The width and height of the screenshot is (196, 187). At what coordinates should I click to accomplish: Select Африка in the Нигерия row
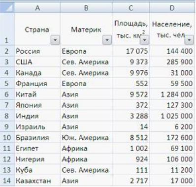pyautogui.click(x=86, y=159)
